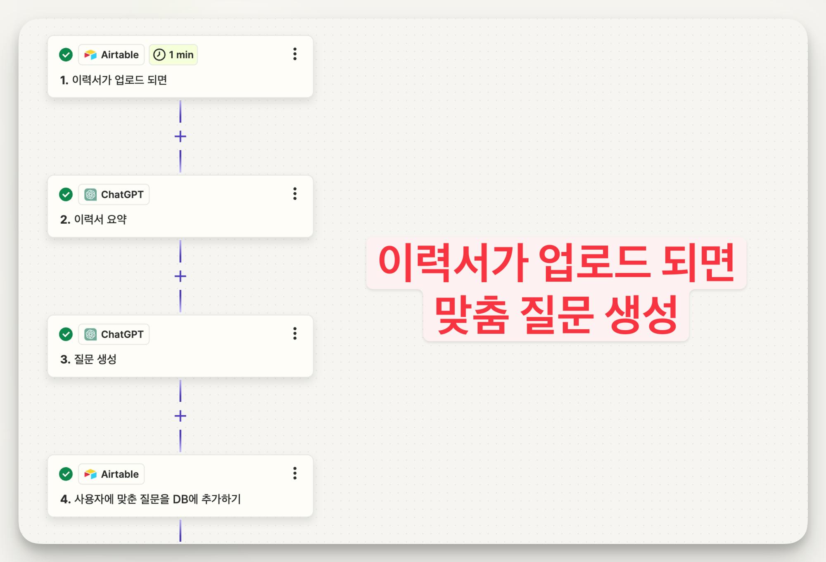Click Airtable app badge on step 1
This screenshot has width=826, height=562.
112,54
